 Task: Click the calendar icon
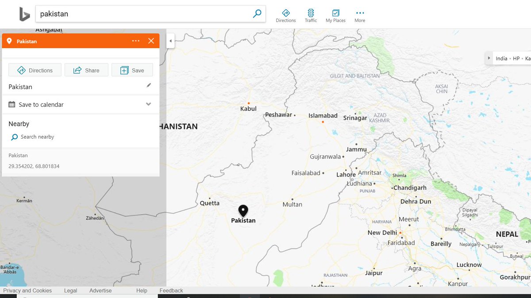click(x=12, y=105)
